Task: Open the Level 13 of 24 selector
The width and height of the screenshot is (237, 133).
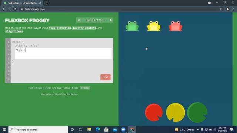Action: (x=95, y=20)
